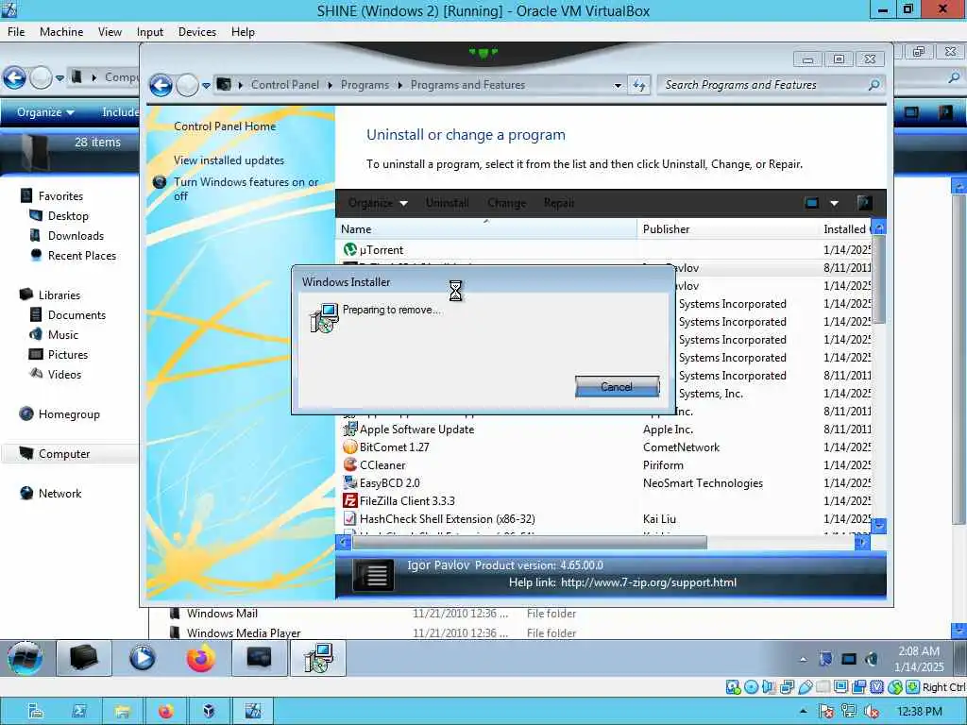This screenshot has height=725, width=967.
Task: Click the horizontal scrollbar thumb of programs list
Action: (x=529, y=543)
